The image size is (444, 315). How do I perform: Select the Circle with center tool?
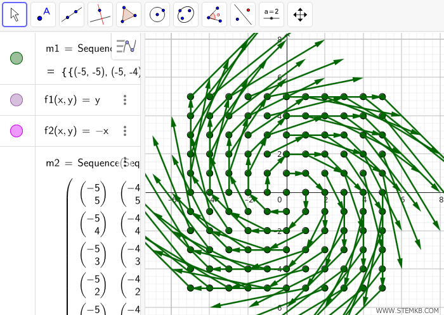pyautogui.click(x=157, y=15)
